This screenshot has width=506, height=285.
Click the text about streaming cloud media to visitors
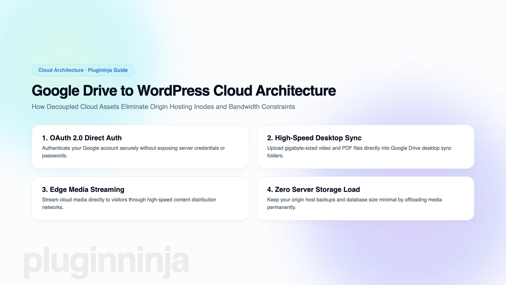pos(129,204)
